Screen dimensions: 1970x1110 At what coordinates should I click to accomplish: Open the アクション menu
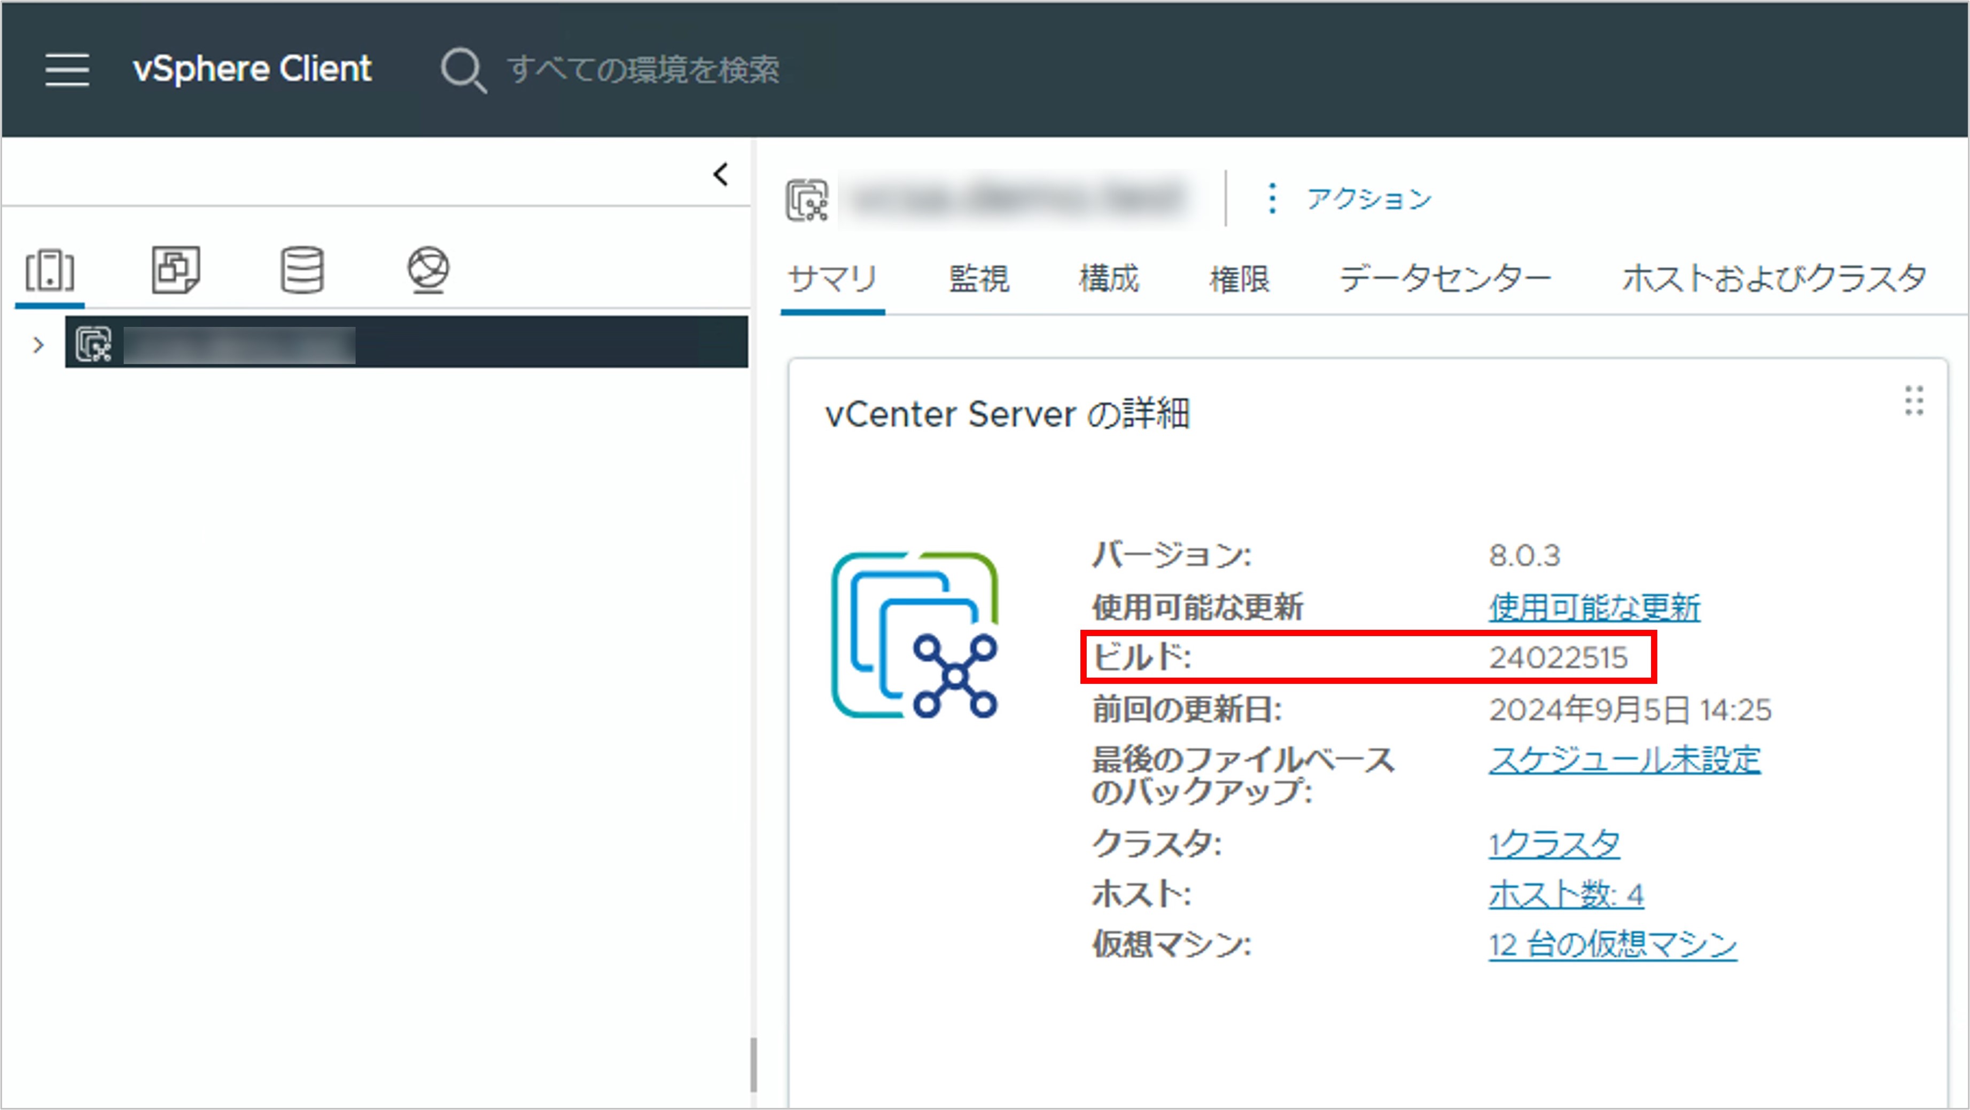click(1369, 198)
